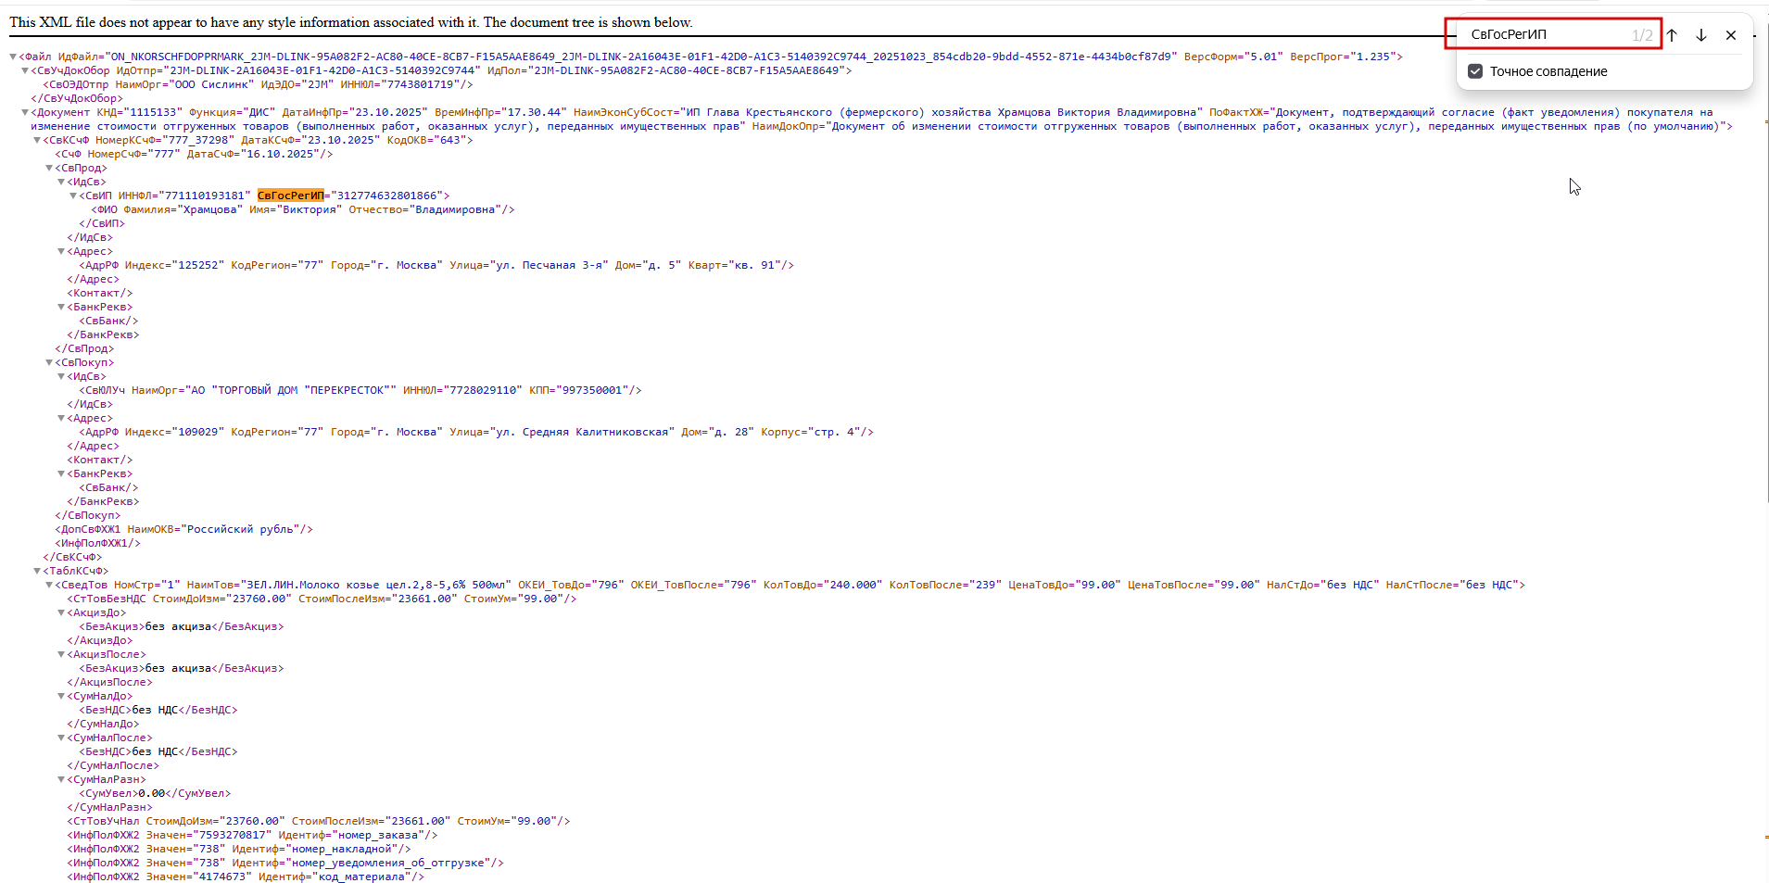Collapse the БанкРекв node under СвПрод
Viewport: 1769px width, 883px height.
coord(61,307)
